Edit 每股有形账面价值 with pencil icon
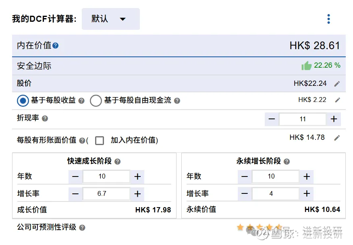This screenshot has width=353, height=245. 337,138
